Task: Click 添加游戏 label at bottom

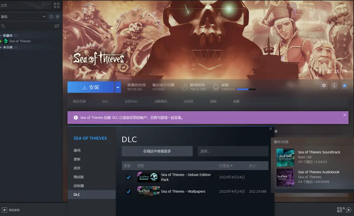Action: pyautogui.click(x=14, y=210)
